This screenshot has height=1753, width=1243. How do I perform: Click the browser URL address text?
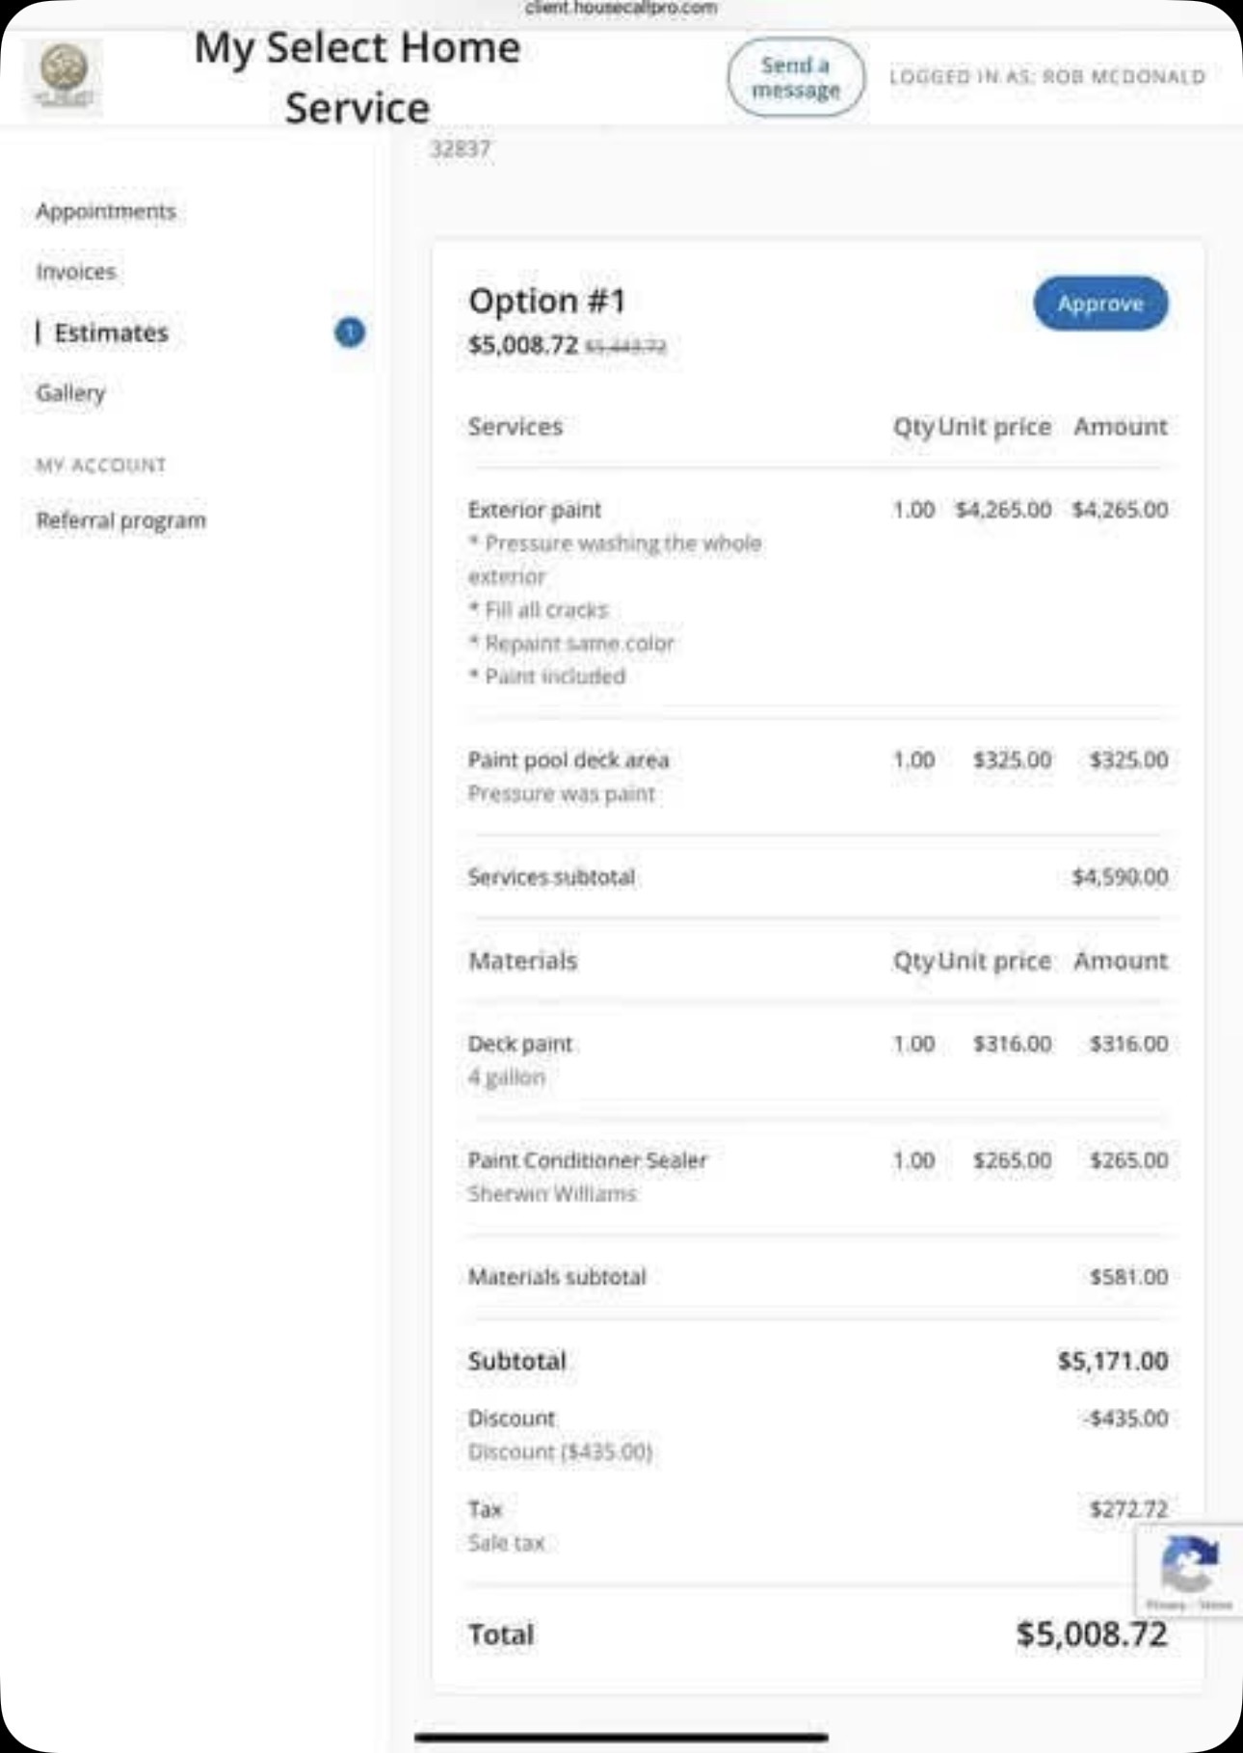tap(621, 8)
